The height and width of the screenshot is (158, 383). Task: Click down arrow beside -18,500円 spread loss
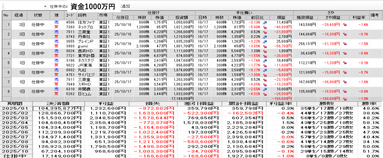[345, 92]
